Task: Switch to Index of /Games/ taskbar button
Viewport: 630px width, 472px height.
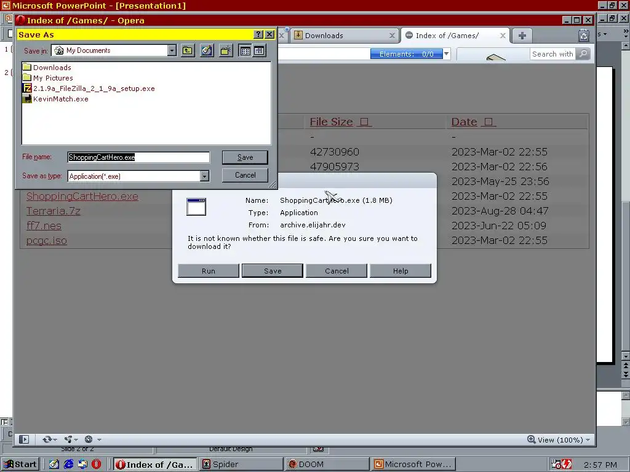Action: 154,465
